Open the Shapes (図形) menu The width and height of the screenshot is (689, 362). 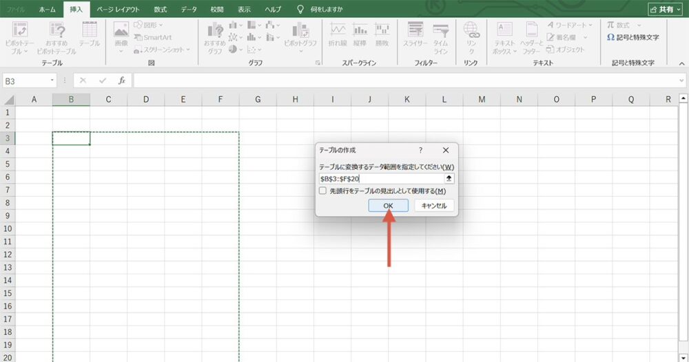(x=148, y=25)
